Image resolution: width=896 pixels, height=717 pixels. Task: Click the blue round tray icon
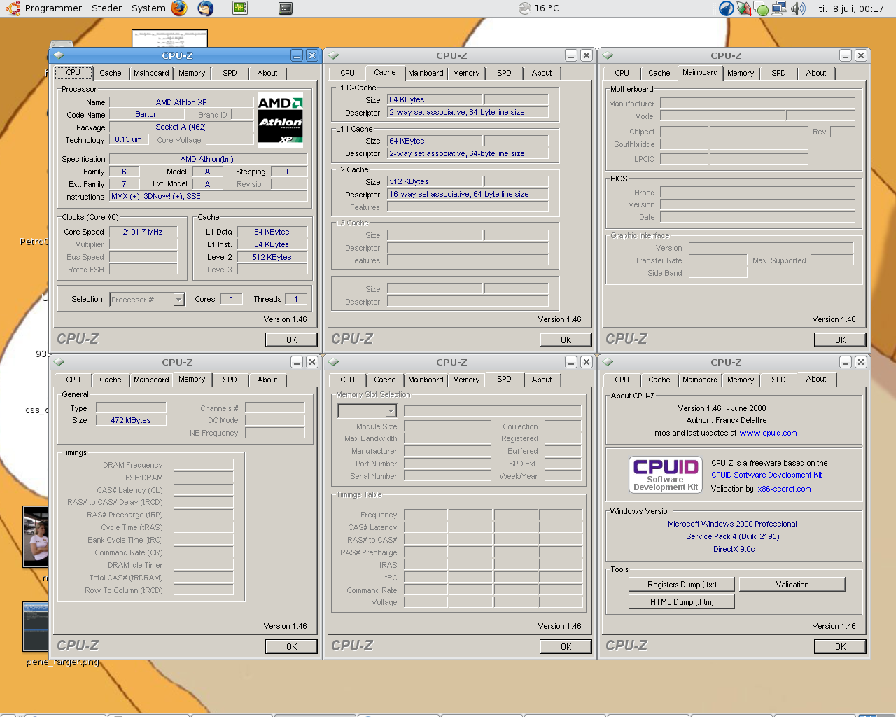pyautogui.click(x=727, y=8)
